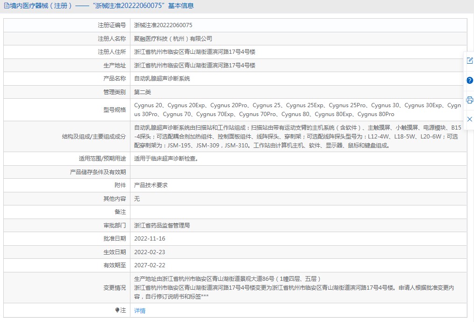Click intended use 适用于临床超声诊断检查。

point(166,159)
